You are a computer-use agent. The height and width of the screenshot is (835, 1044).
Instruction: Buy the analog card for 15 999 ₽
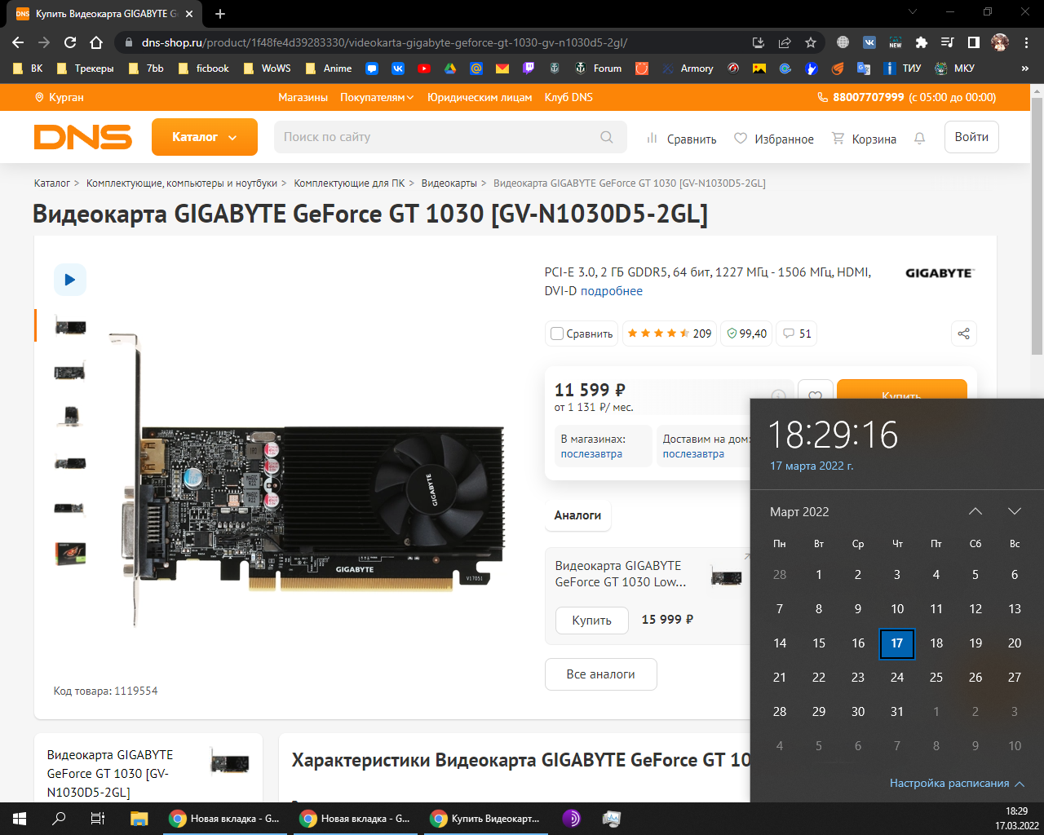(x=592, y=621)
